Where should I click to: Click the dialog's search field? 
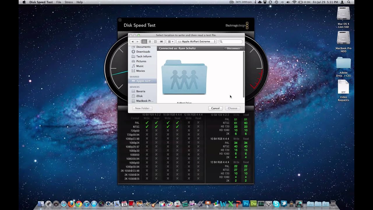(x=231, y=41)
